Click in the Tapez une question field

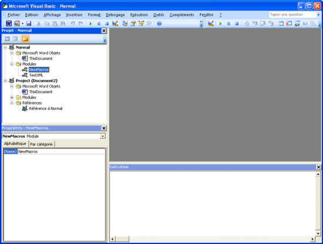(292, 15)
